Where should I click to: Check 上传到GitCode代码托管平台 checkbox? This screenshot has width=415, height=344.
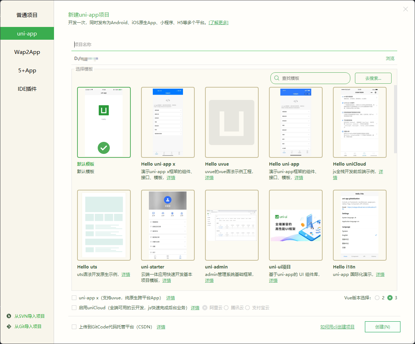(74, 327)
